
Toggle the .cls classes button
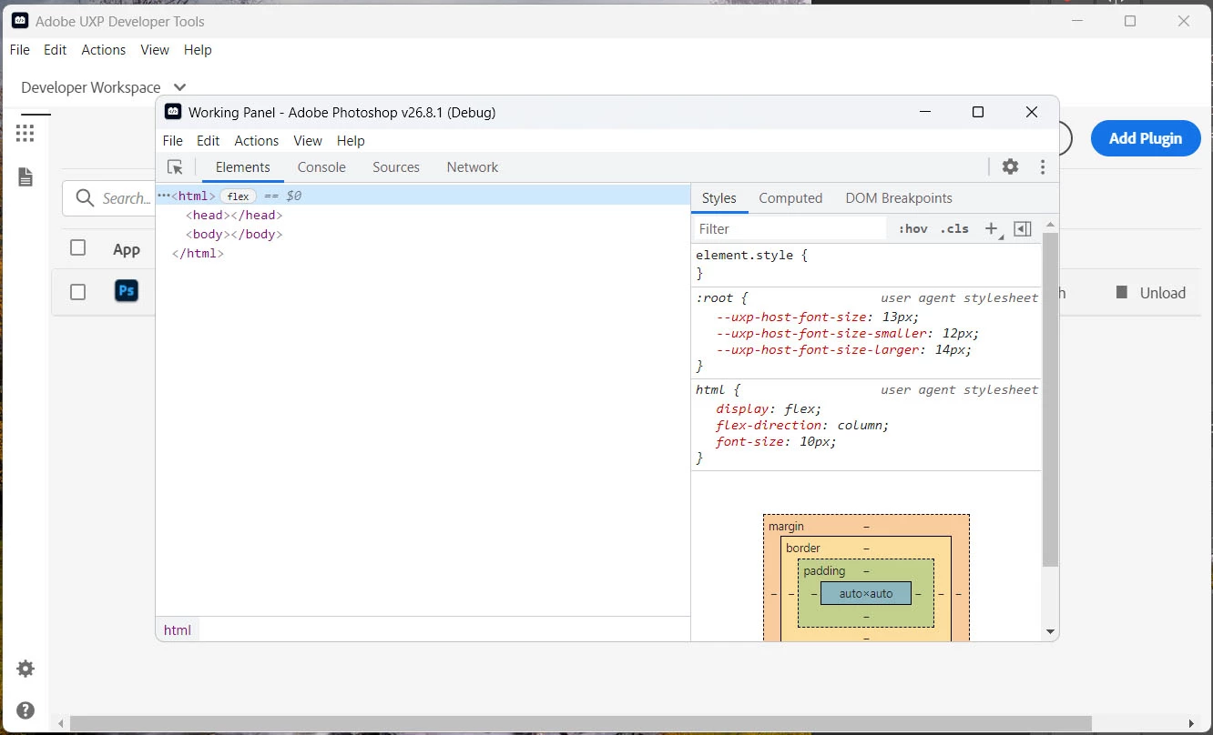[954, 229]
